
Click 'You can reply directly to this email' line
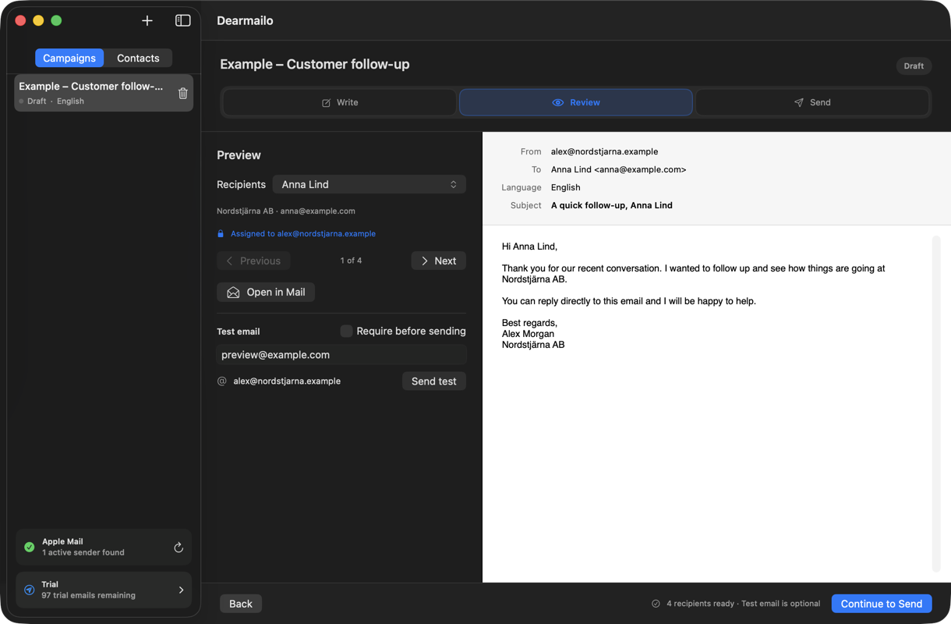coord(629,301)
